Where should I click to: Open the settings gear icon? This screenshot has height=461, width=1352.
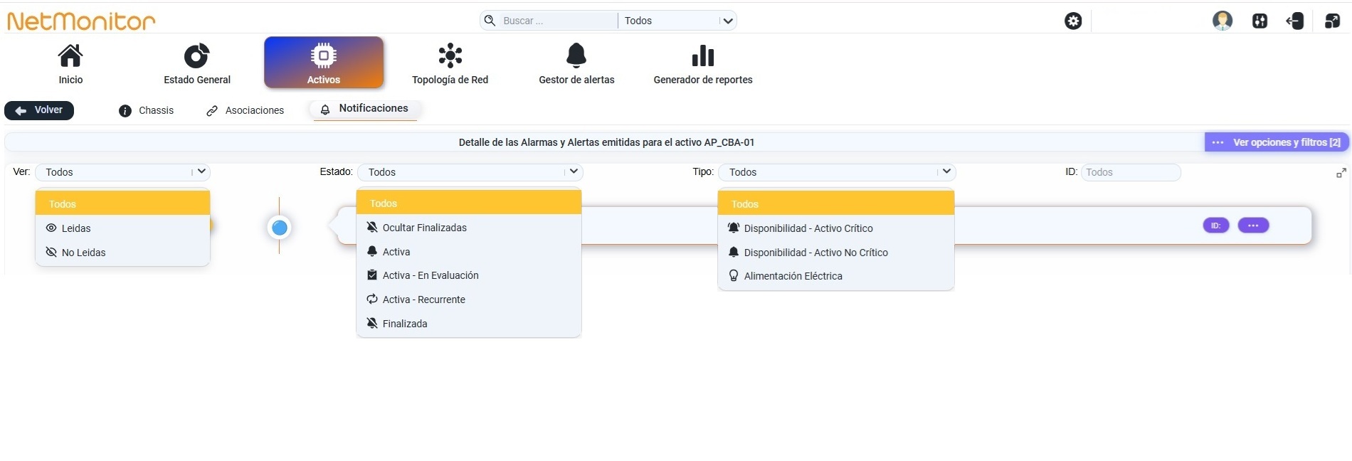(1073, 21)
